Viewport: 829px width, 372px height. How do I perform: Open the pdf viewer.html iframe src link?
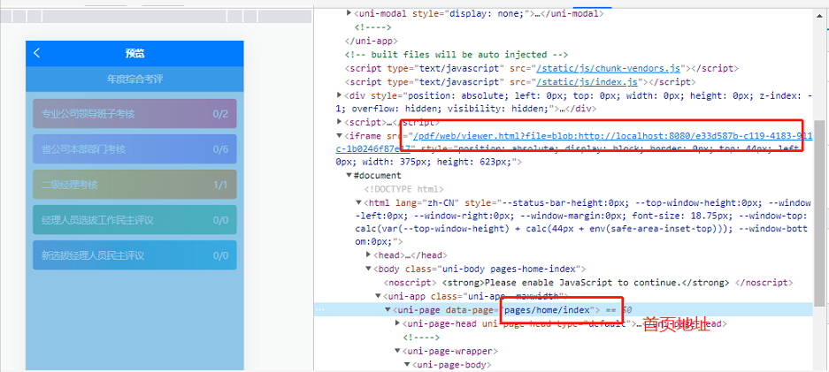click(x=613, y=135)
